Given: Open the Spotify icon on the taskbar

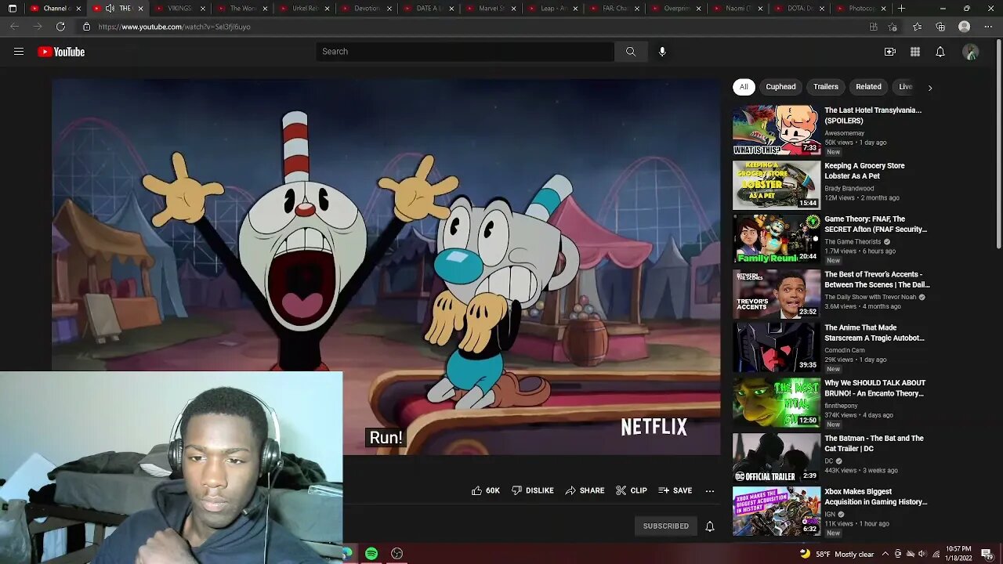Looking at the screenshot, I should click(x=371, y=554).
